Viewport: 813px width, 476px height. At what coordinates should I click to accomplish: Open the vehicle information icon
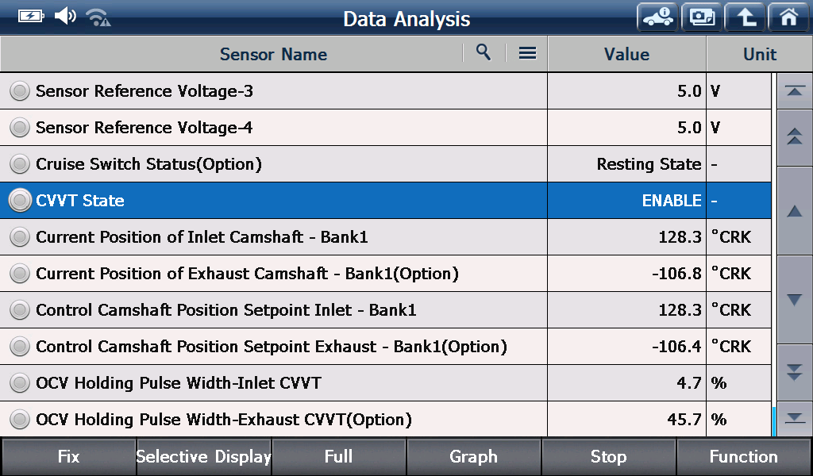point(657,17)
